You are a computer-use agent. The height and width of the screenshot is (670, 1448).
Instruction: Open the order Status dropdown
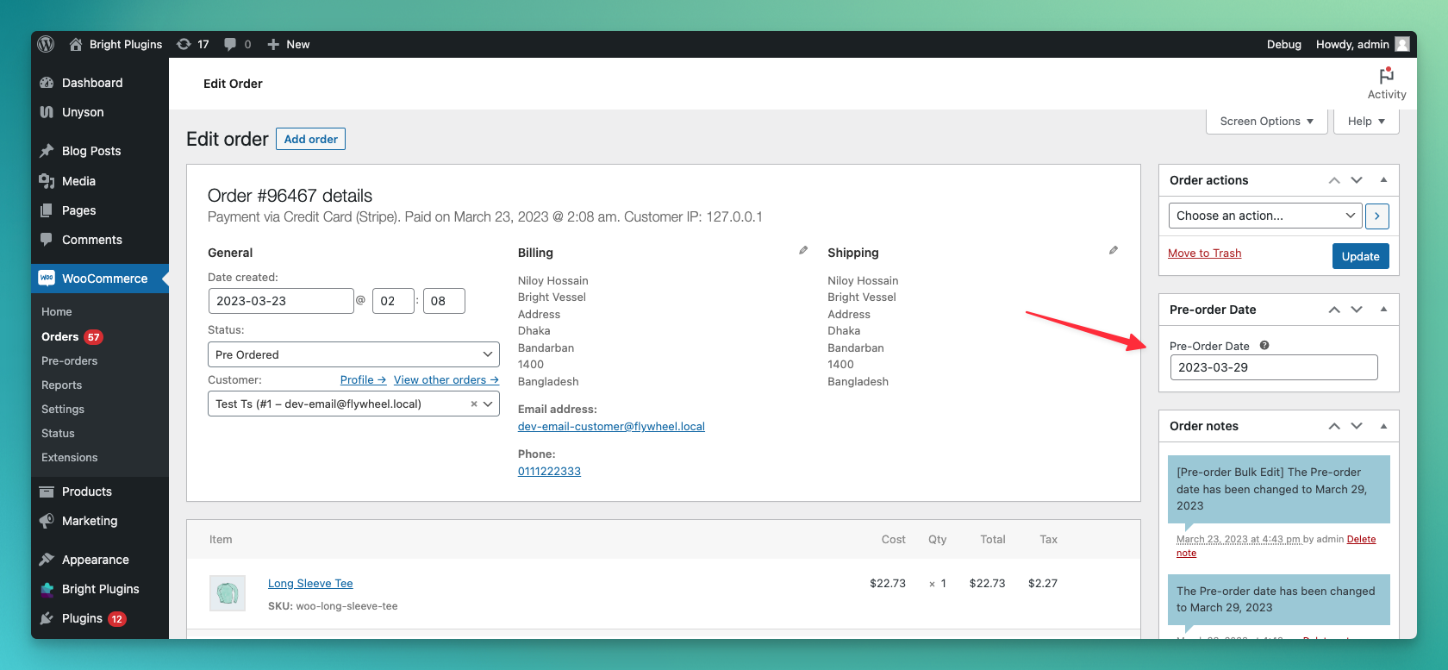click(x=353, y=354)
